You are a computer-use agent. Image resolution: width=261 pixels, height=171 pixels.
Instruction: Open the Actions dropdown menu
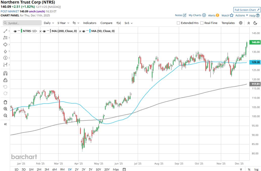242,15
